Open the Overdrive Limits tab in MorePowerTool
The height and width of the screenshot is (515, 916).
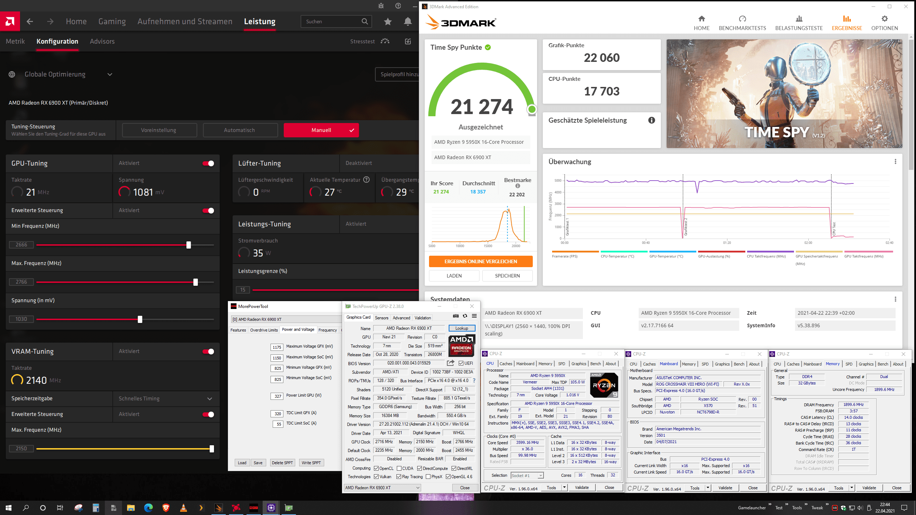click(264, 330)
